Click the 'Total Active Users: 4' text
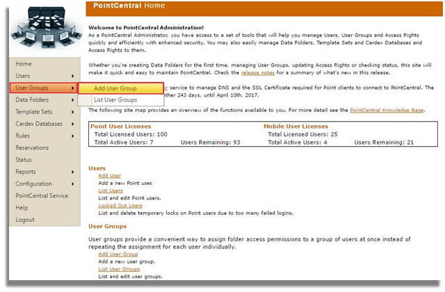 pos(298,142)
